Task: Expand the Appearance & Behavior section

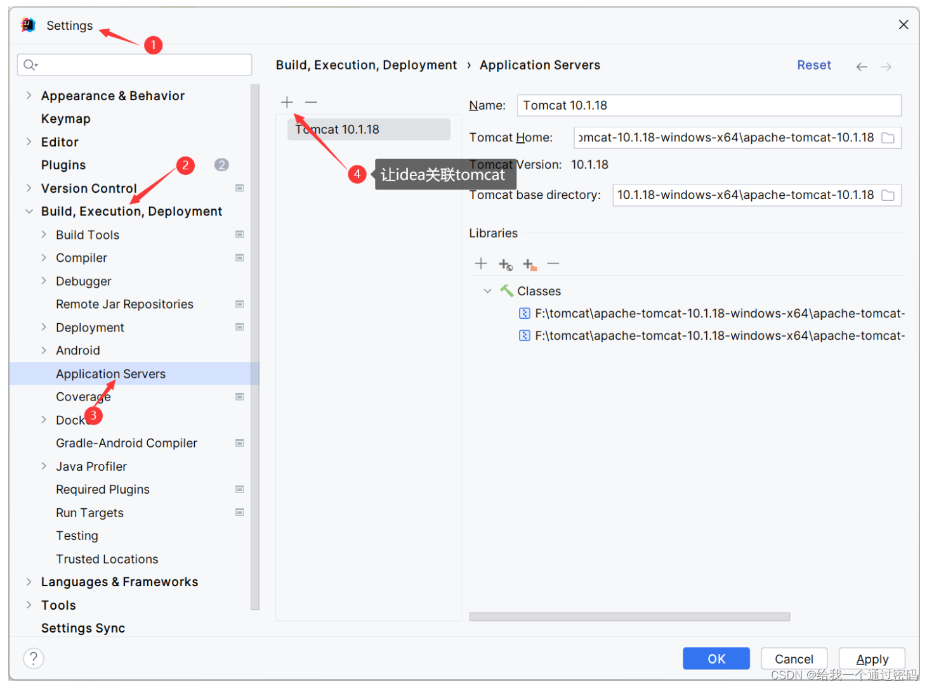Action: [x=29, y=96]
